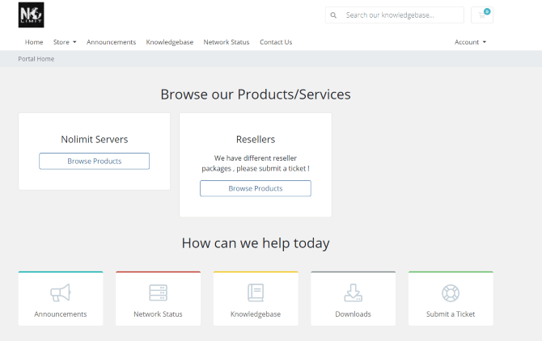This screenshot has width=542, height=341.
Task: Click the Announcements megaphone icon
Action: (x=60, y=293)
